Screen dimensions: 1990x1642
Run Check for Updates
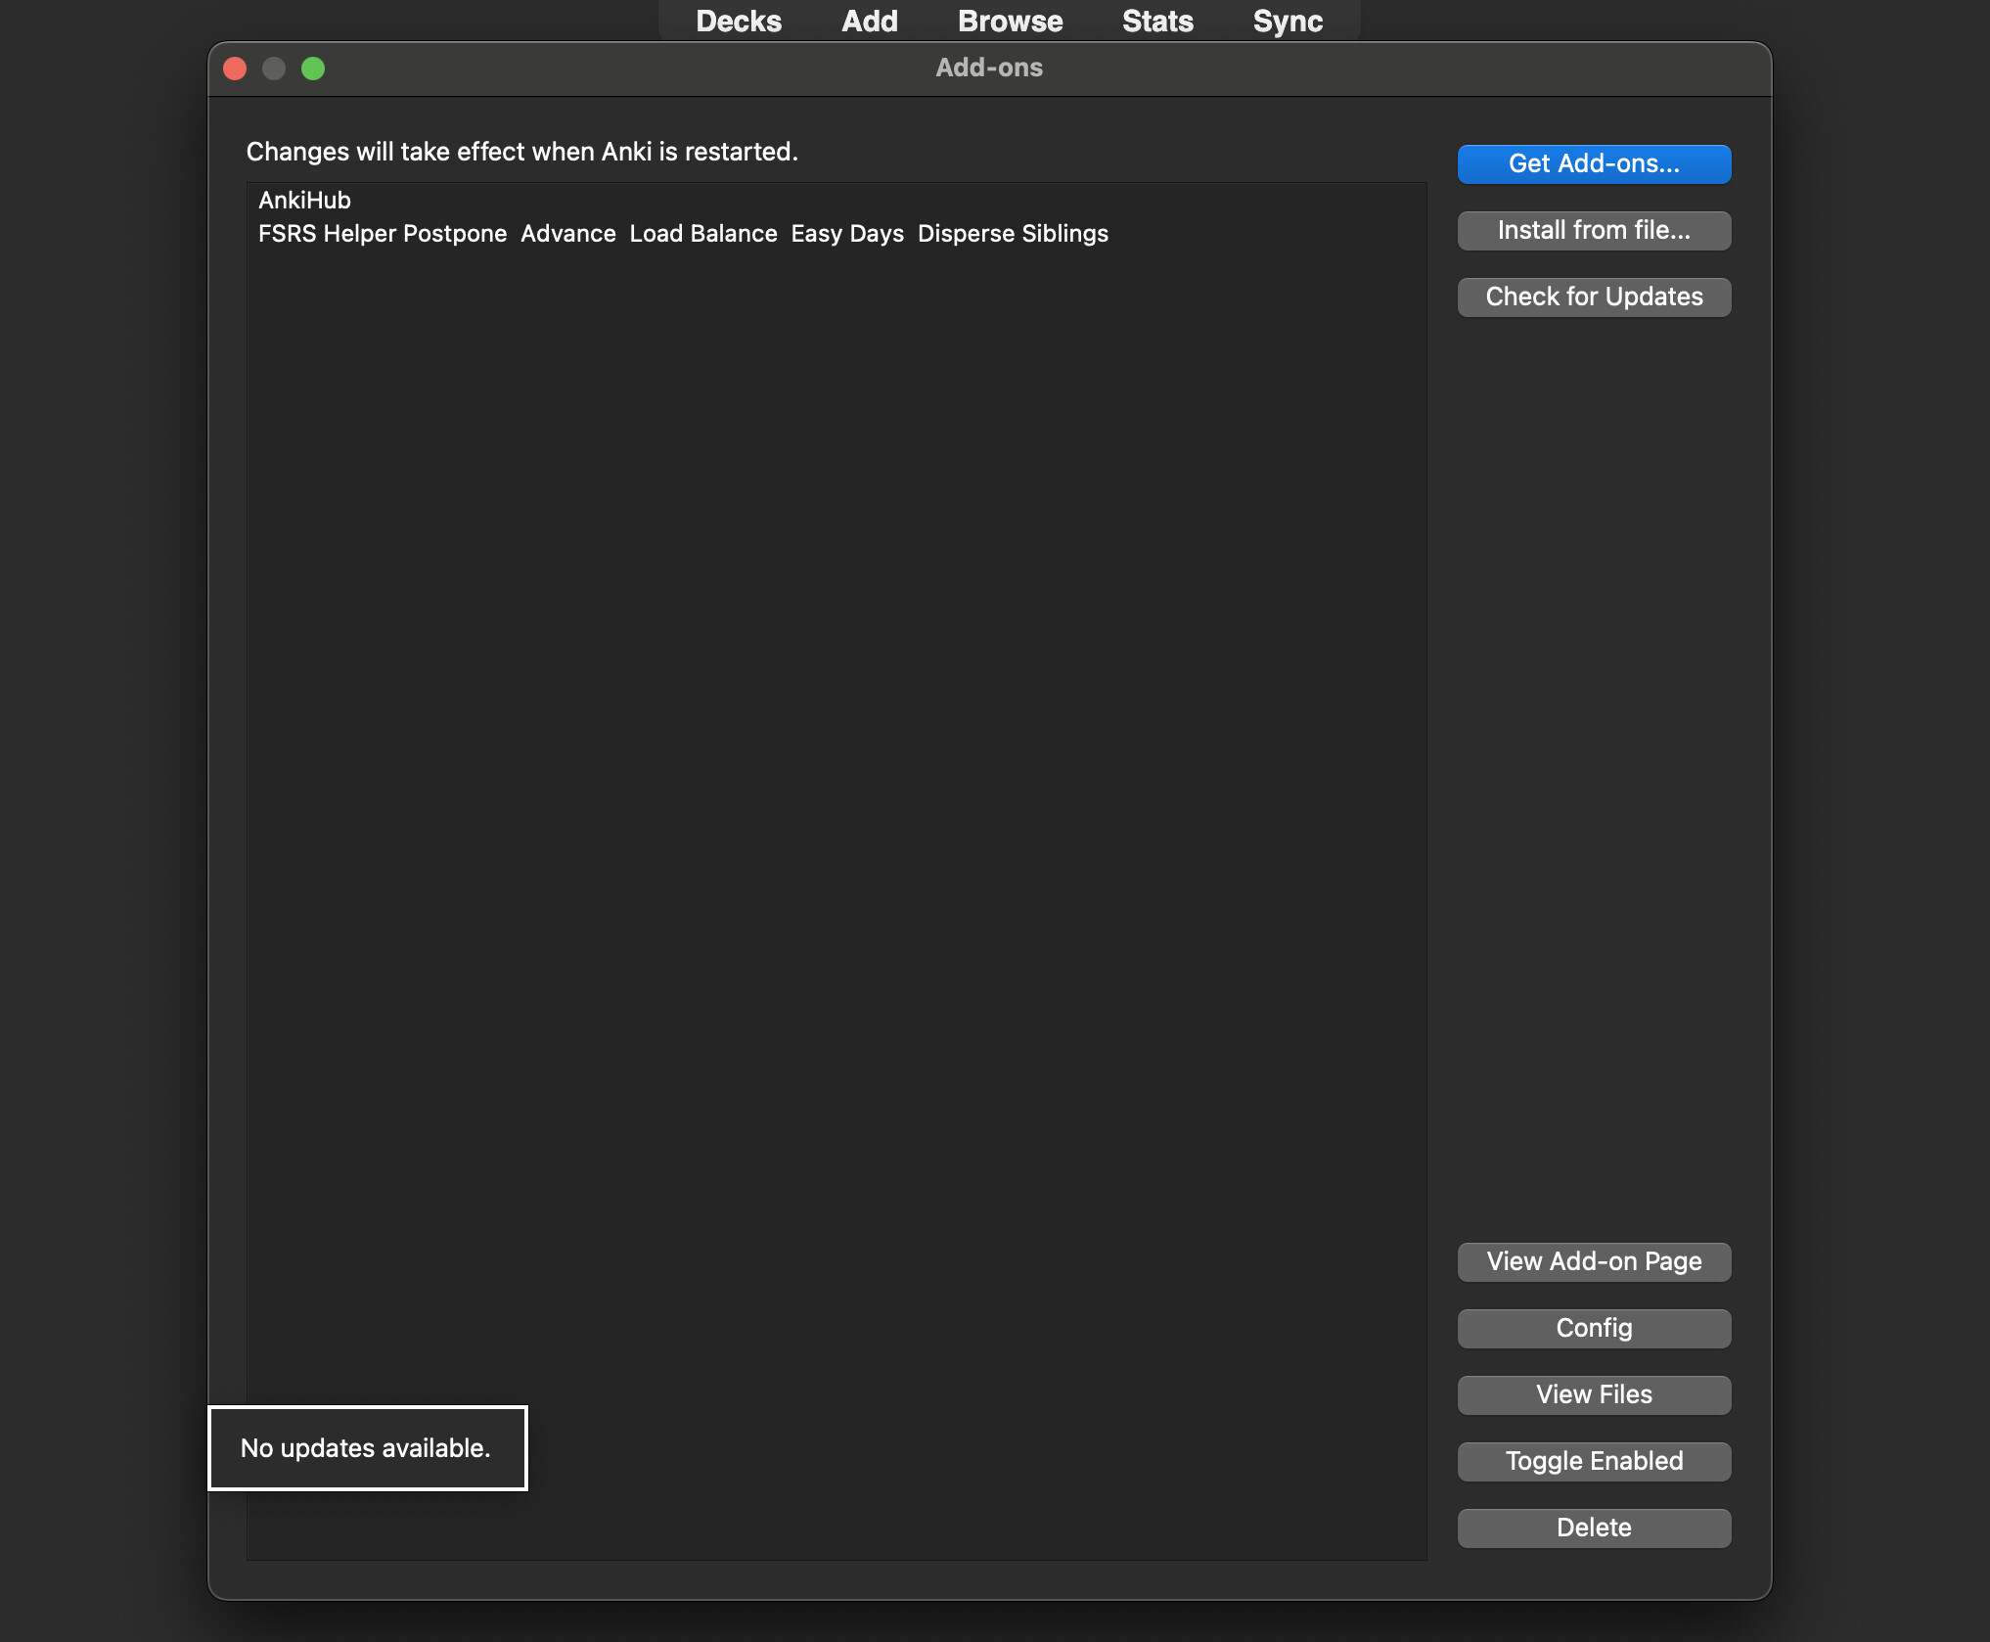point(1594,296)
